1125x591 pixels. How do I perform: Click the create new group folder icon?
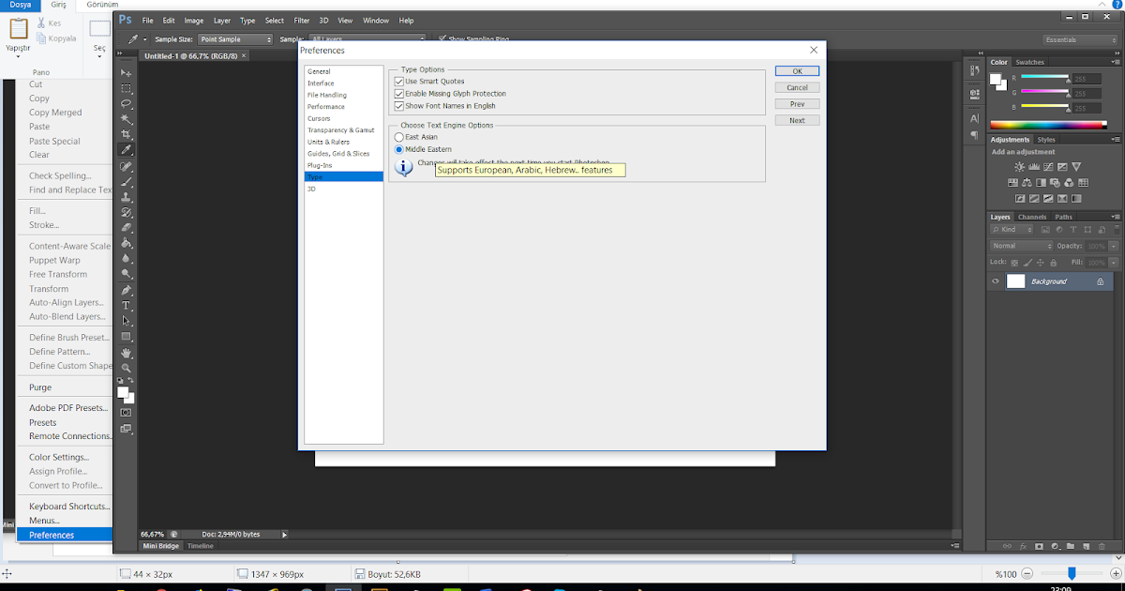(x=1070, y=546)
